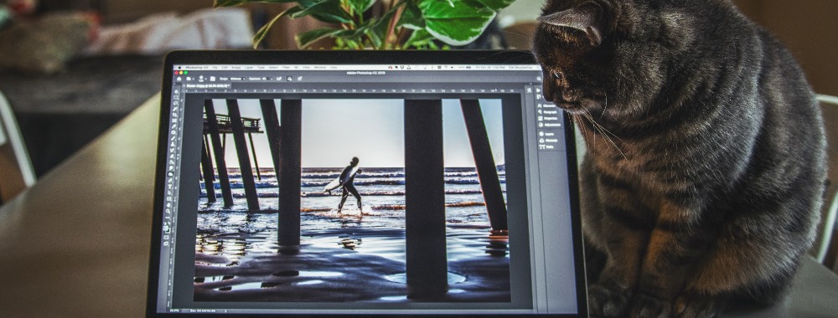Click the search icon in options bar
The width and height of the screenshot is (838, 318).
(x=538, y=79)
